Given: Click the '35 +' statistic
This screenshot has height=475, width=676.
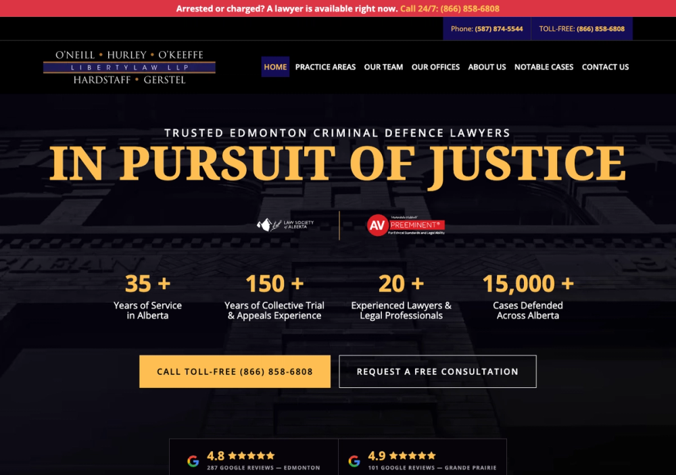Looking at the screenshot, I should [x=148, y=284].
